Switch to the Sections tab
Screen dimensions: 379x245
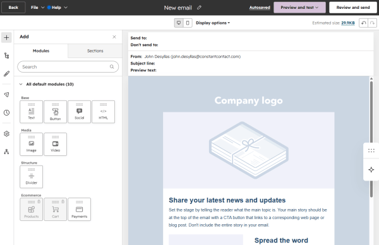pyautogui.click(x=95, y=51)
